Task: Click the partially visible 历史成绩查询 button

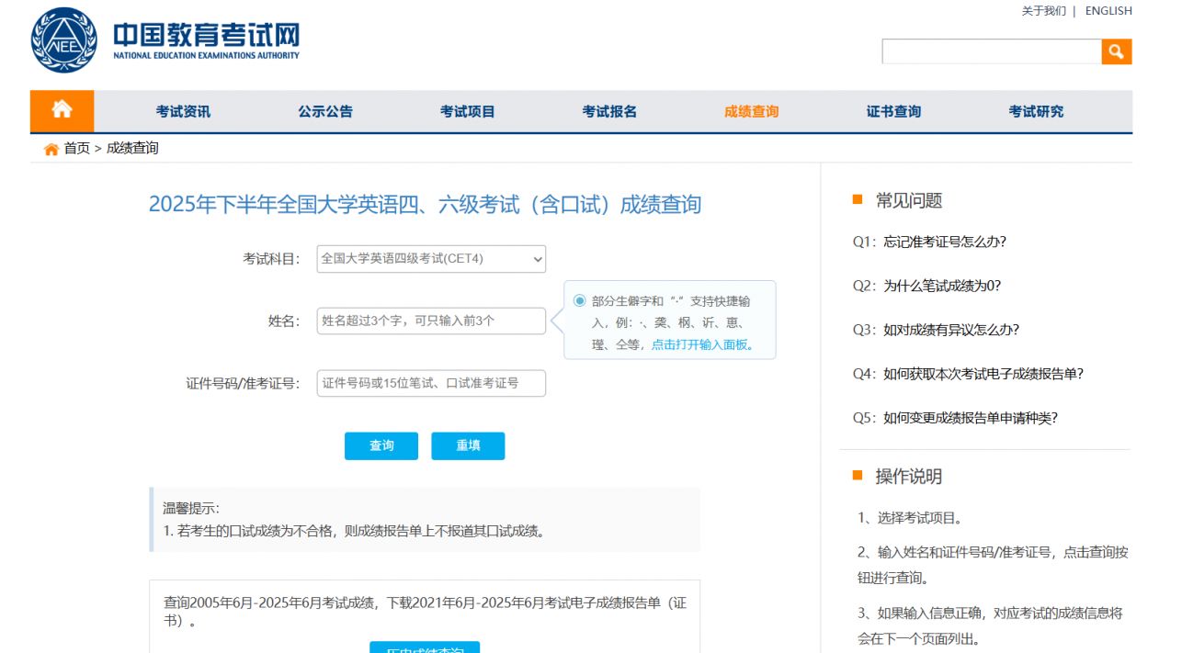Action: 425,647
